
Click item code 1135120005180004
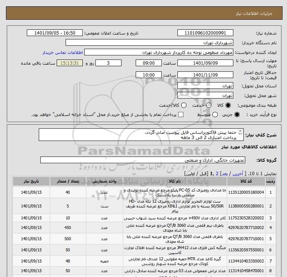pos(246,192)
